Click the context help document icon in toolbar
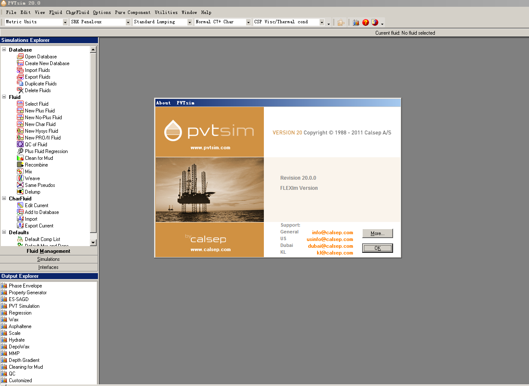529x386 pixels. 374,22
